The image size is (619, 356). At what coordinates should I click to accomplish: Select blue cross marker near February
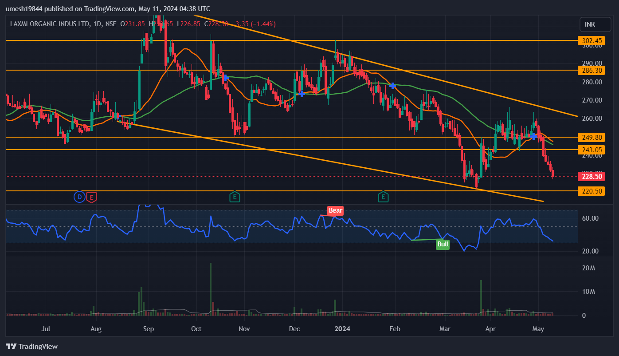point(392,85)
